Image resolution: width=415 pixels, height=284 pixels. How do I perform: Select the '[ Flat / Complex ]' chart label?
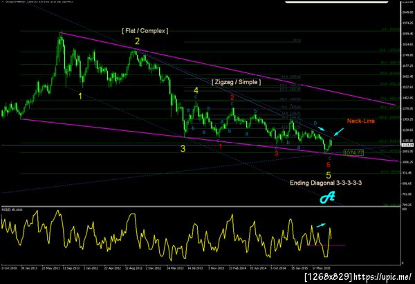[x=145, y=31]
